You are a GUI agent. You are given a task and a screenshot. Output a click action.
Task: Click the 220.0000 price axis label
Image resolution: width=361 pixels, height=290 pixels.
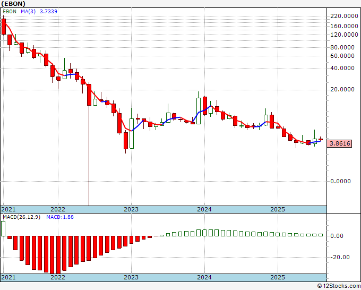point(344,16)
